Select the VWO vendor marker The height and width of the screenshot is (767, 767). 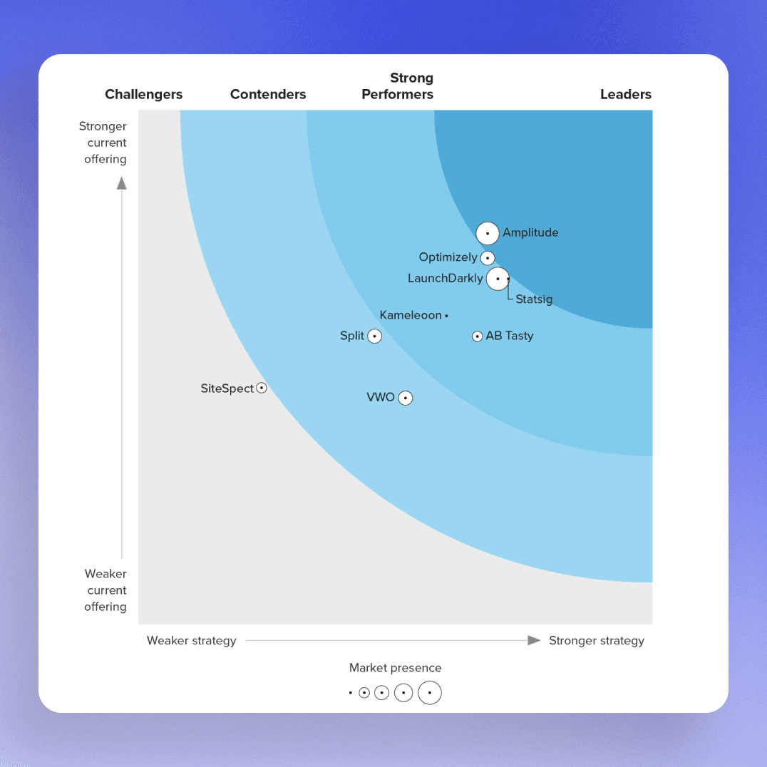(x=406, y=398)
